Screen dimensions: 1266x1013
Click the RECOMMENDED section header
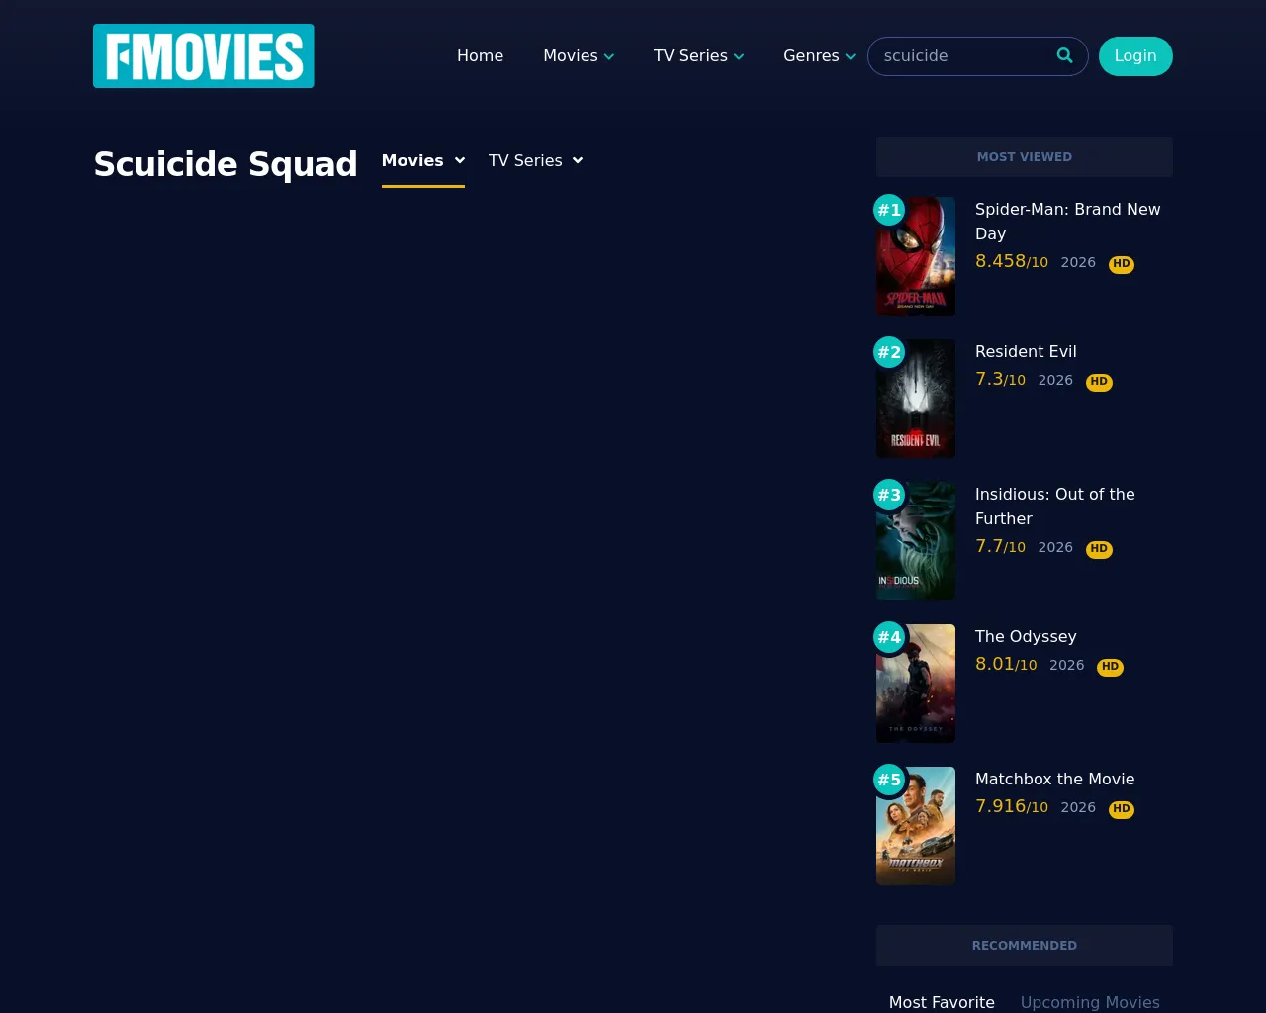pyautogui.click(x=1025, y=945)
